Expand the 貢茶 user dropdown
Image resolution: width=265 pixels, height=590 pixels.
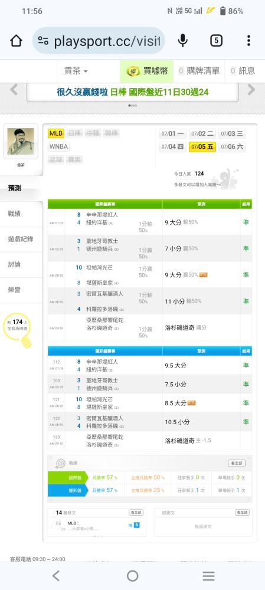pyautogui.click(x=76, y=71)
